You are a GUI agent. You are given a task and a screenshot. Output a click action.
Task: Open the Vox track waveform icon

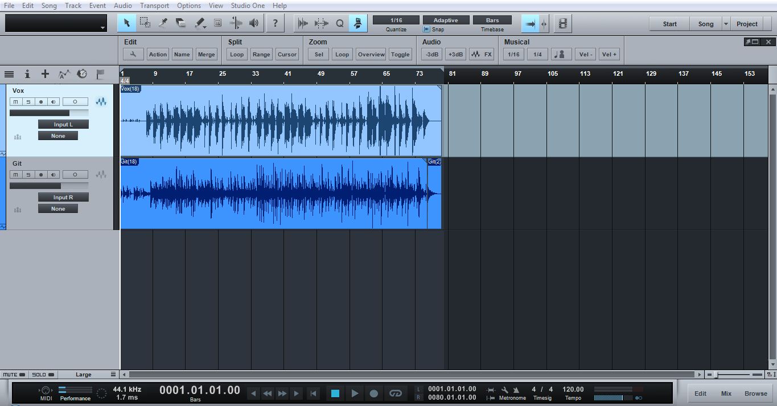[101, 102]
